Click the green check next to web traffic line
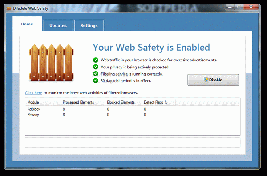This screenshot has width=267, height=176. point(96,60)
